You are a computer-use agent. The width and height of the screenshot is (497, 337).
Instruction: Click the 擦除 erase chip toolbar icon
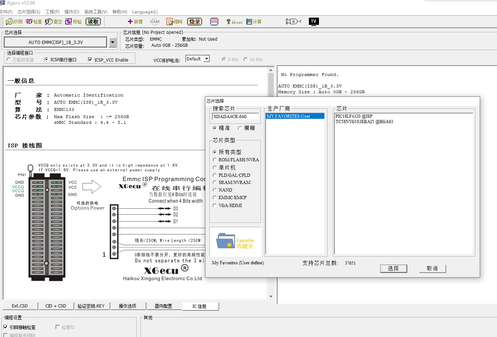pos(175,22)
